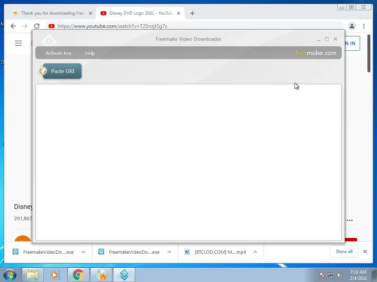The width and height of the screenshot is (377, 282).
Task: Expand options for the [BTCLOD.COM] mp4 download
Action: pyautogui.click(x=255, y=252)
